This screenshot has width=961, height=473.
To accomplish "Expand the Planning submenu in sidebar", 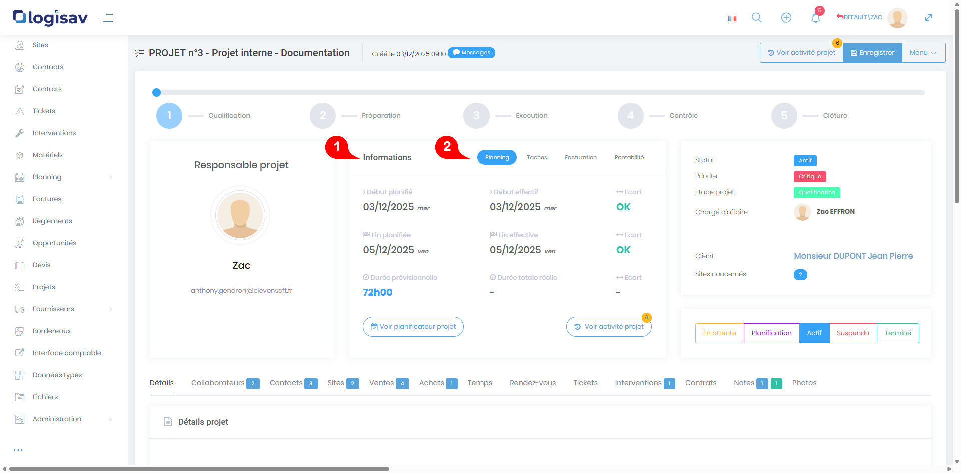I will [x=110, y=177].
